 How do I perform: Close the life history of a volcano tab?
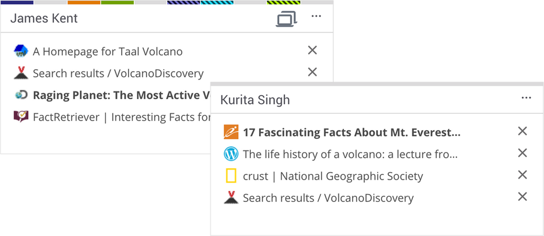pos(522,154)
